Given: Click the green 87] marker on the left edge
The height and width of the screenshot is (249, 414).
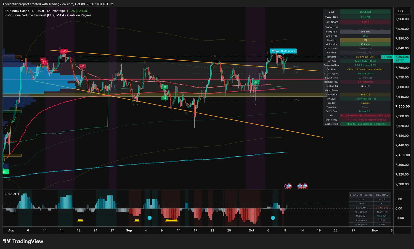Looking at the screenshot, I should (5, 172).
